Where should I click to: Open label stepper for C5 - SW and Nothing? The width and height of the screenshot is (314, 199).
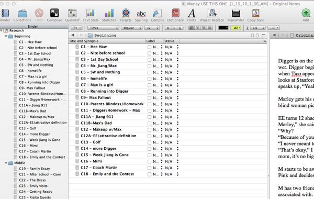(x=162, y=72)
